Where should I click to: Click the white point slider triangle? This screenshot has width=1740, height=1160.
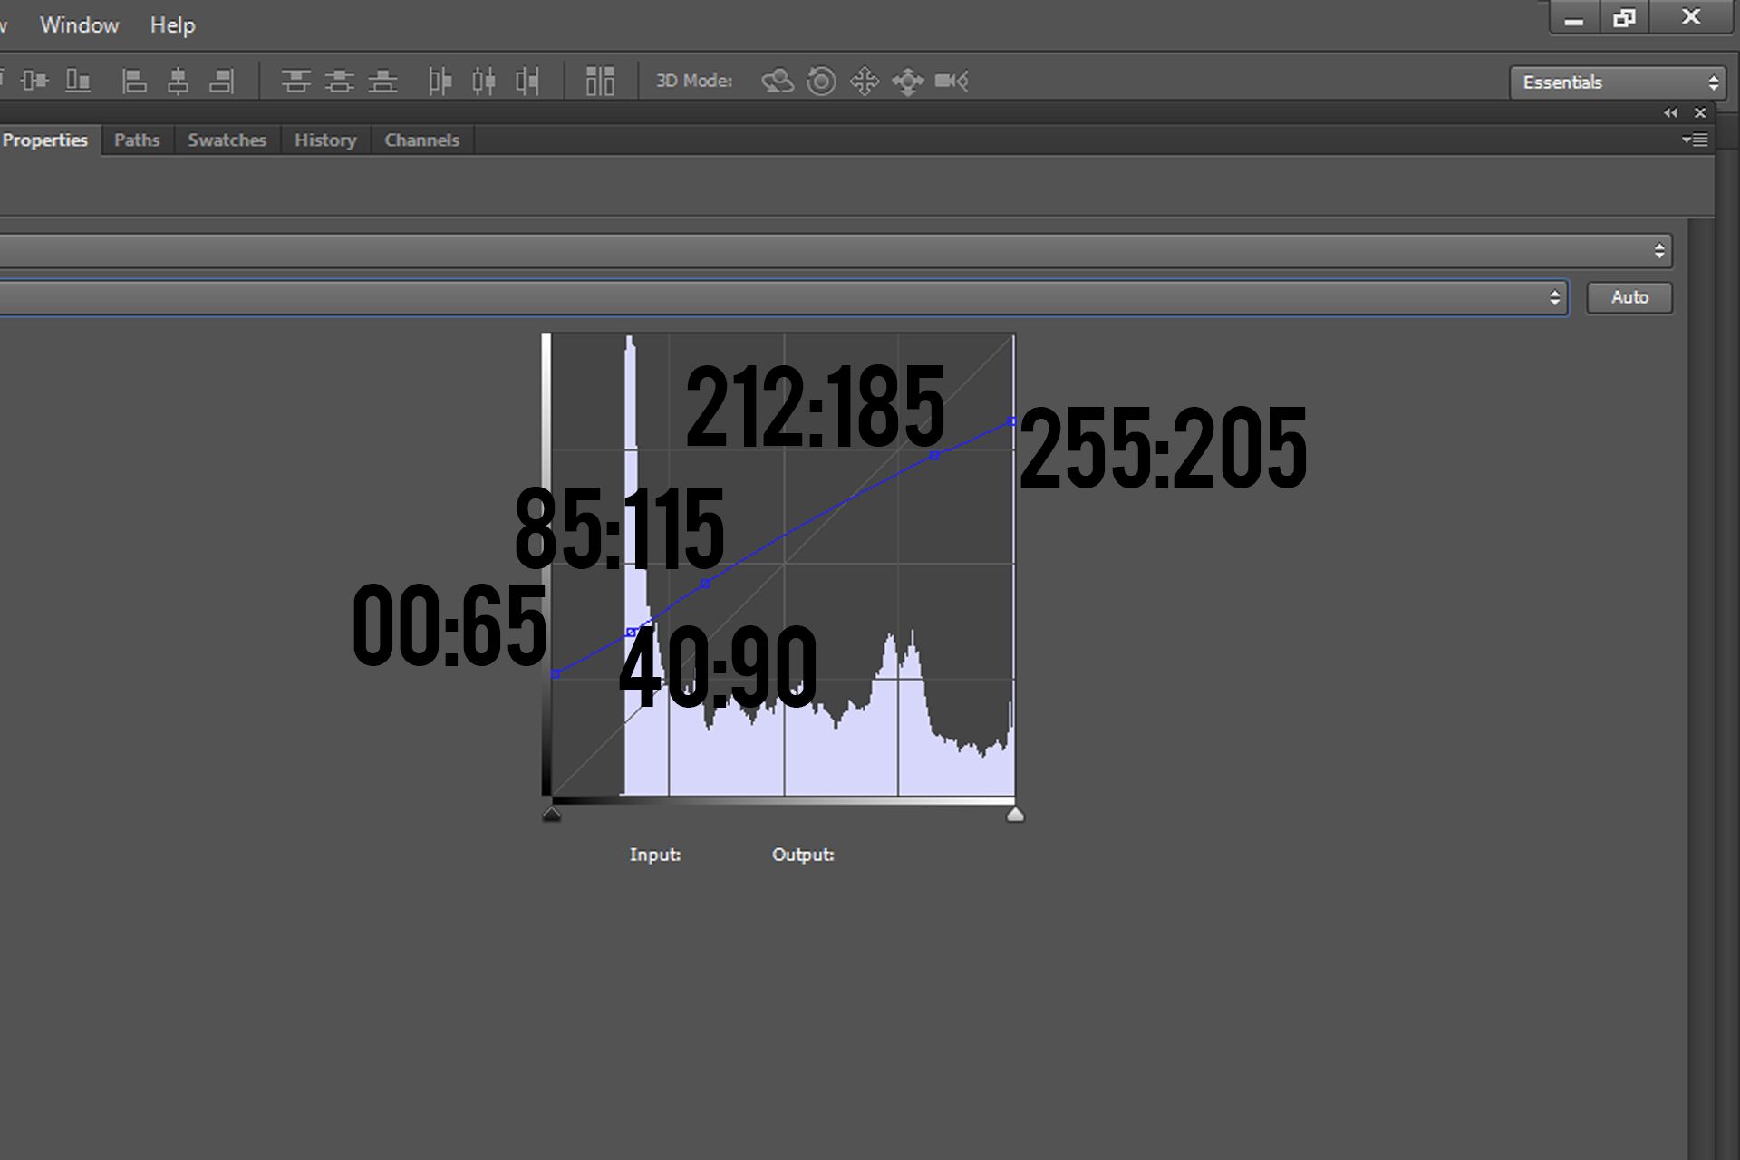tap(1015, 814)
